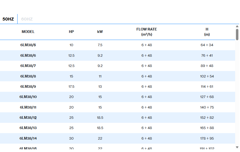The width and height of the screenshot is (240, 152).
Task: Select model 6LM38/11 row
Action: click(x=28, y=107)
